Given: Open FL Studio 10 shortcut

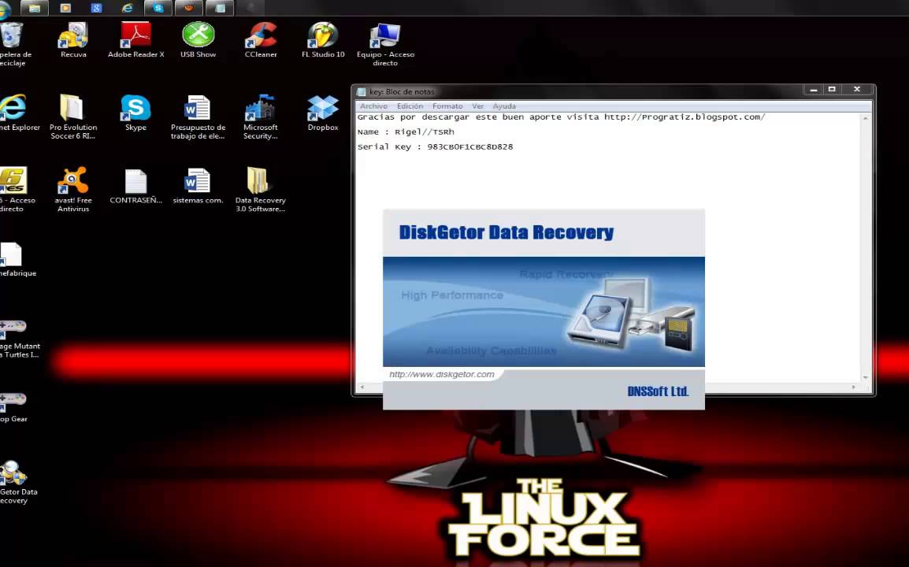Looking at the screenshot, I should (x=323, y=40).
